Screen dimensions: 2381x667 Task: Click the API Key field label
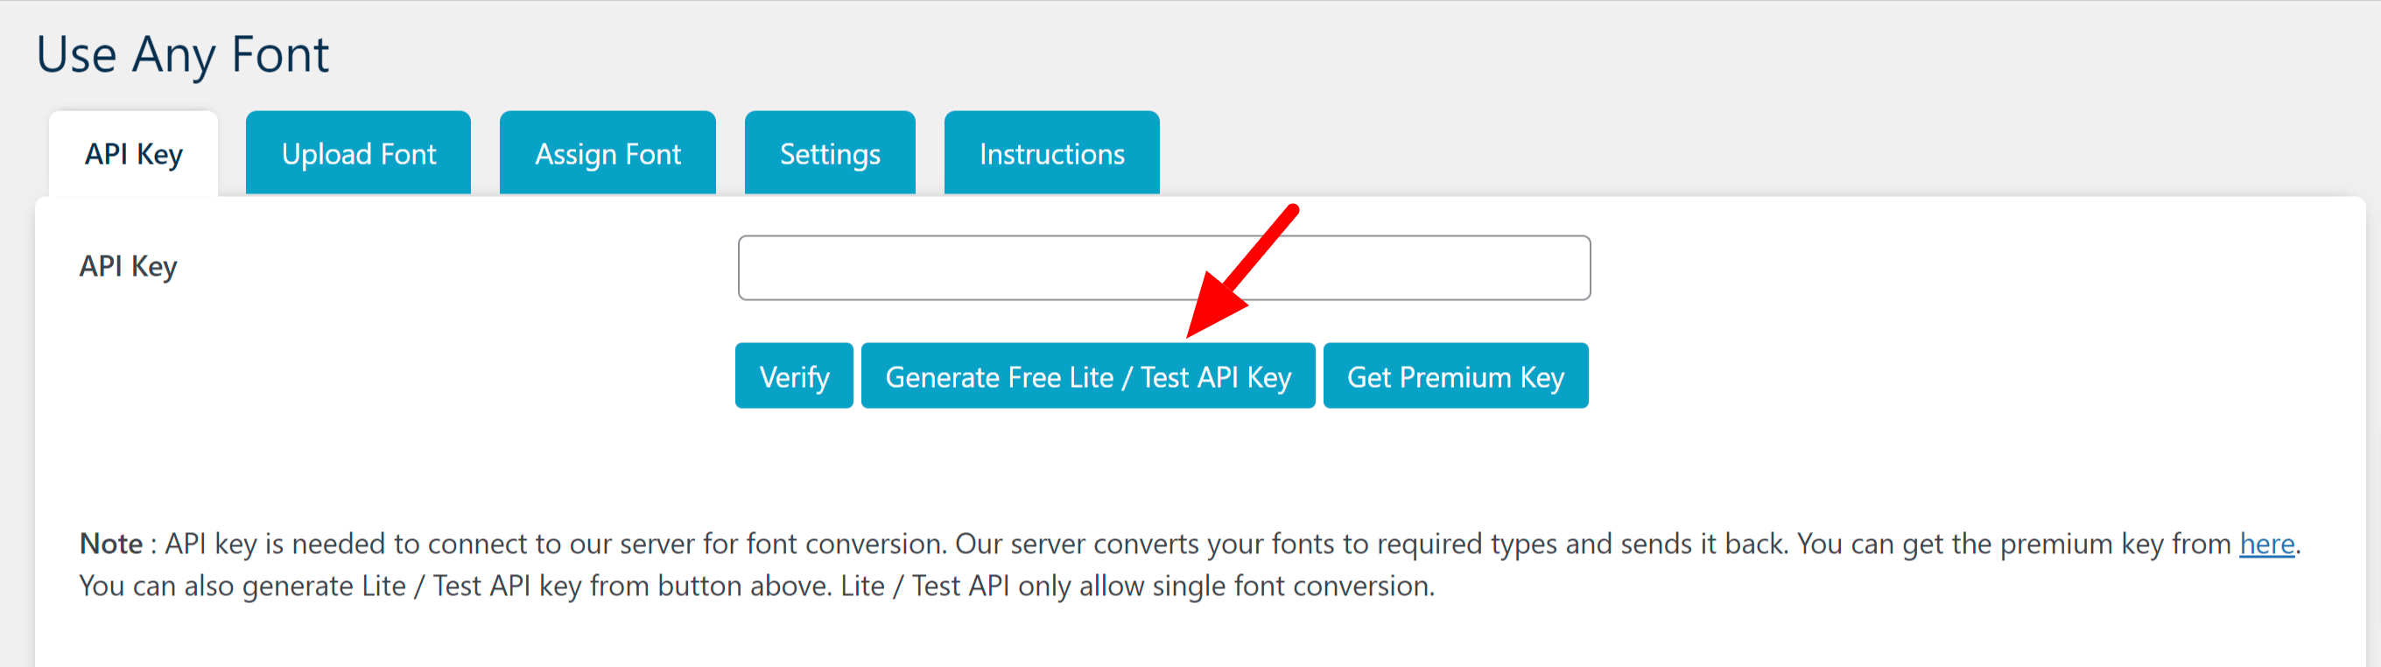128,267
